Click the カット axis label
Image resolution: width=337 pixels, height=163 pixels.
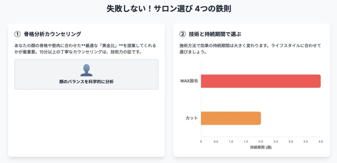tap(192, 118)
